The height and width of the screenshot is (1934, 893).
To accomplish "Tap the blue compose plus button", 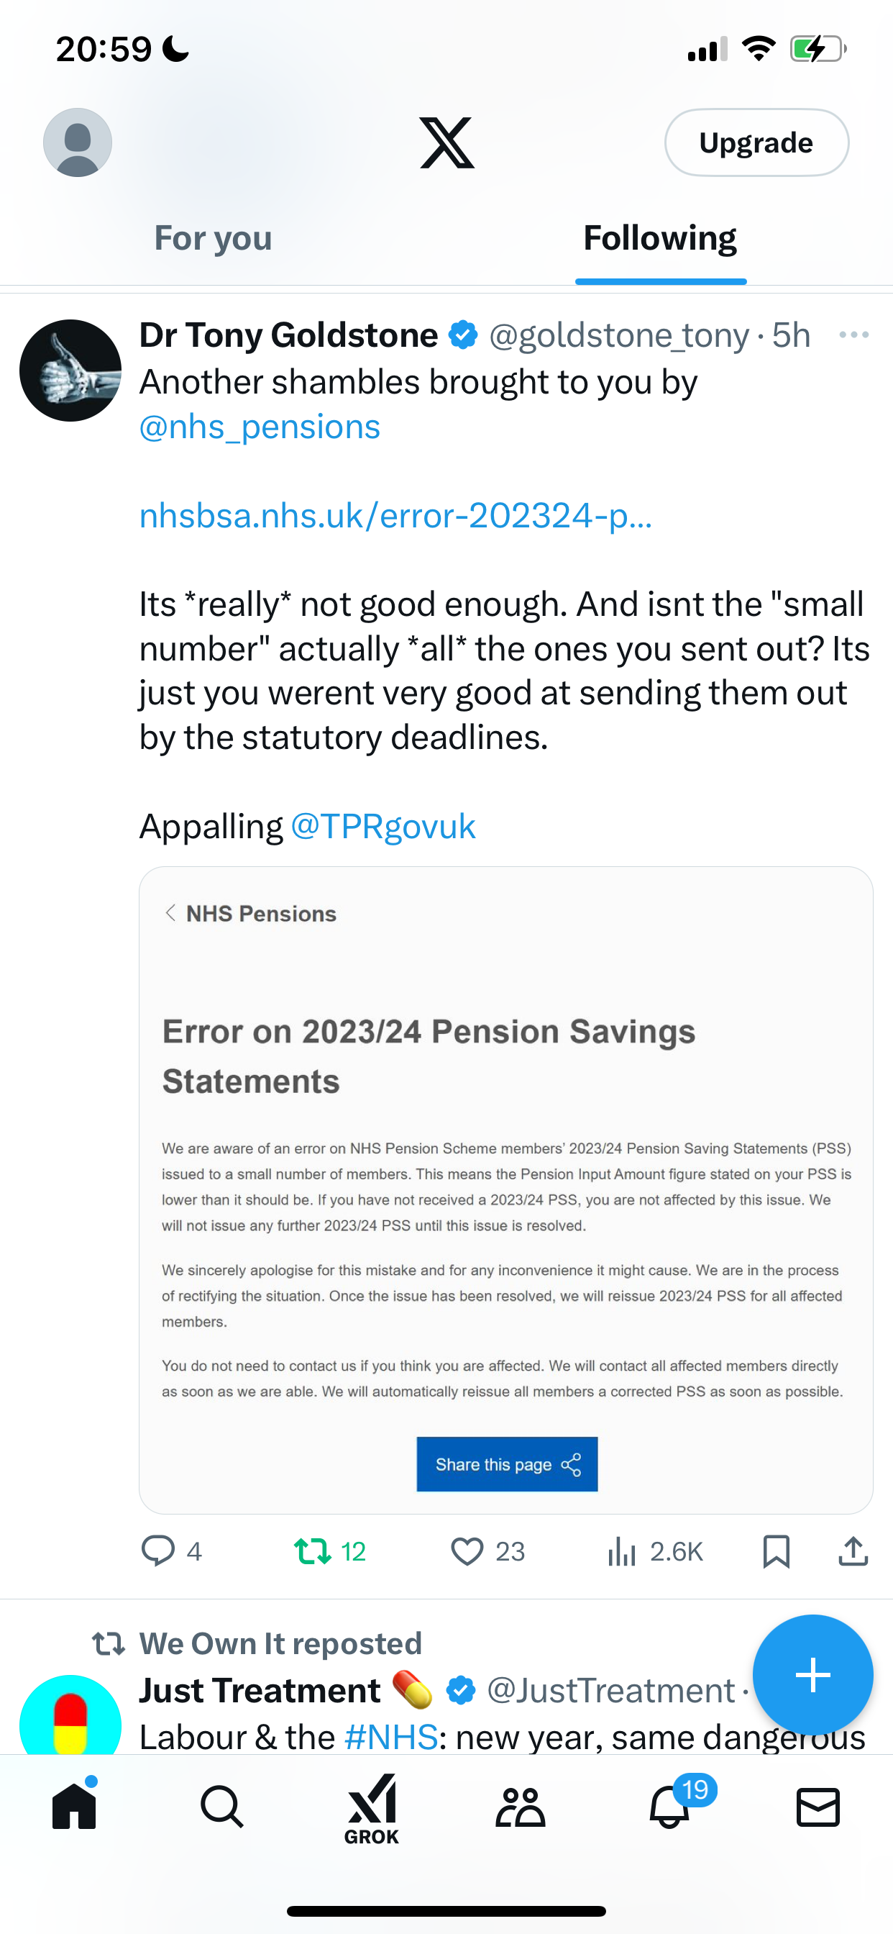I will [812, 1675].
